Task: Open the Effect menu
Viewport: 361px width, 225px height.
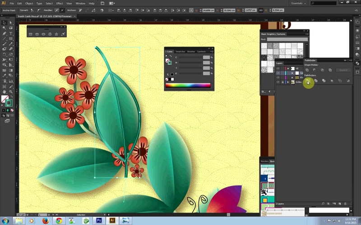Action: tap(59, 3)
